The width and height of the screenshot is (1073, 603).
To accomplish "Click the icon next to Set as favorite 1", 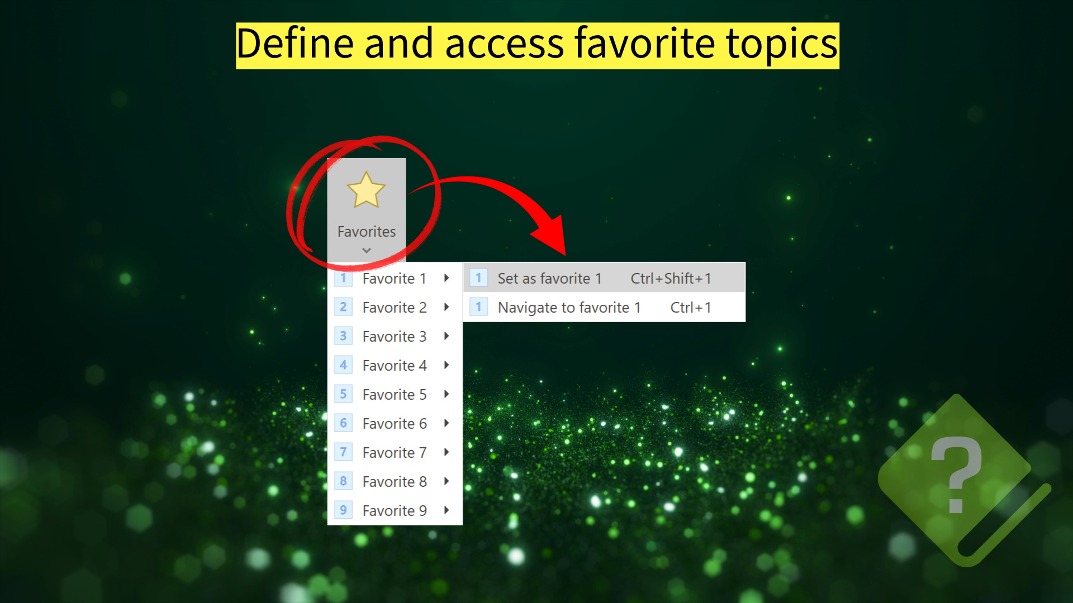I will pyautogui.click(x=478, y=278).
